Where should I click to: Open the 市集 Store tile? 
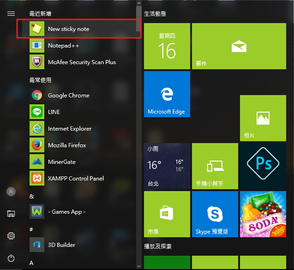tap(167, 214)
